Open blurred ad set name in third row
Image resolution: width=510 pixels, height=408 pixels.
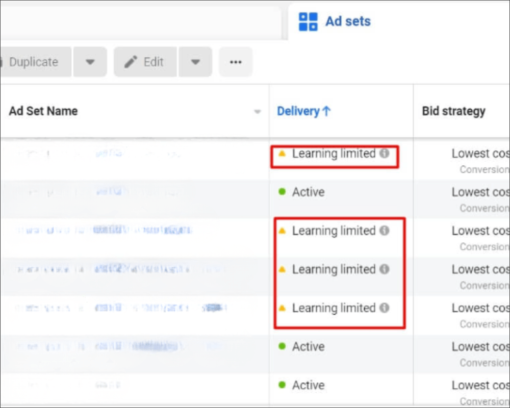(104, 231)
